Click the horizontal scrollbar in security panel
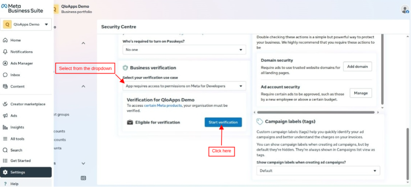 (316, 113)
